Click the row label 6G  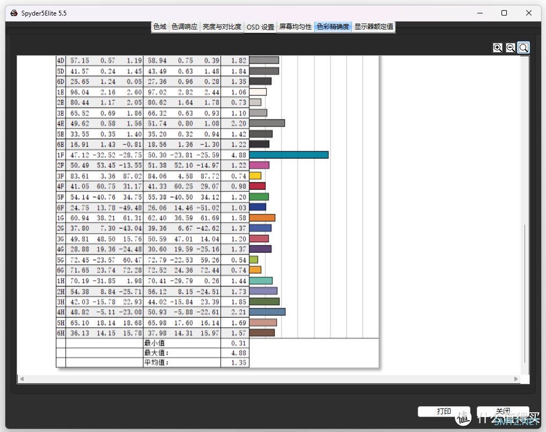click(x=61, y=270)
